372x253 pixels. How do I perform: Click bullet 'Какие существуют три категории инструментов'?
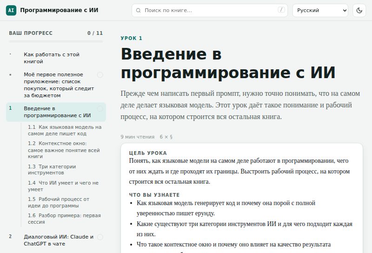pyautogui.click(x=245, y=229)
